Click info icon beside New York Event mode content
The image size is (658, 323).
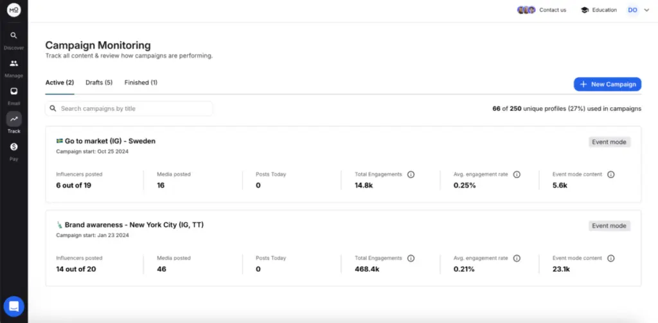coord(610,258)
